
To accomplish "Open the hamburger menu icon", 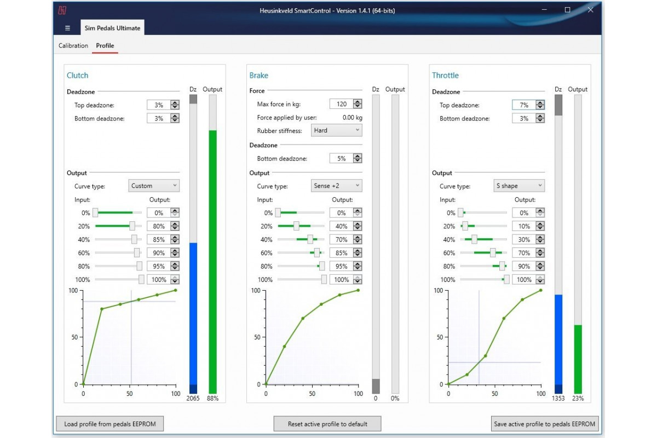I will pos(67,28).
